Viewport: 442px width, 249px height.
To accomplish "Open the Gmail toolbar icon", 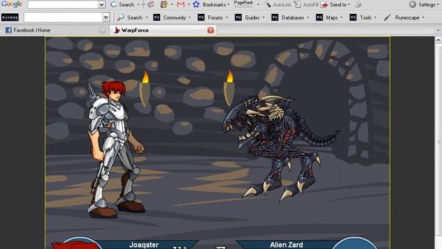I will pyautogui.click(x=181, y=5).
